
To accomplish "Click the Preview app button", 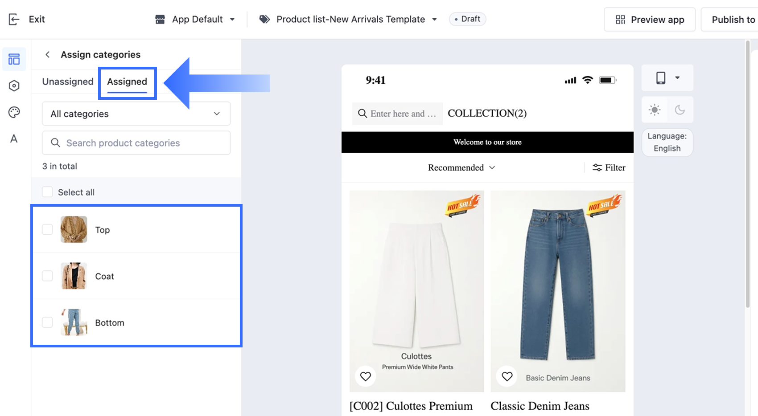I will 650,20.
